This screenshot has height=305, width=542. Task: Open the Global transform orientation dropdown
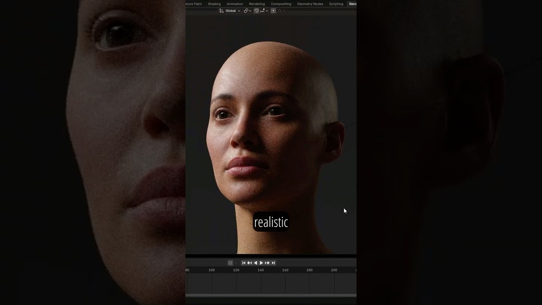[230, 11]
